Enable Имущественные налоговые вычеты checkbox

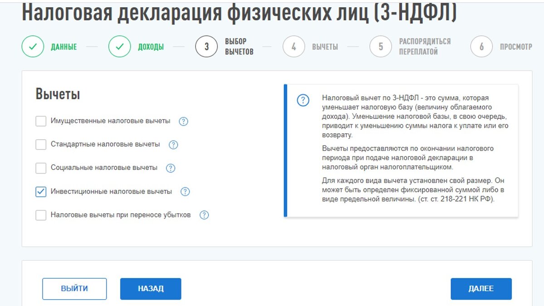coord(41,121)
